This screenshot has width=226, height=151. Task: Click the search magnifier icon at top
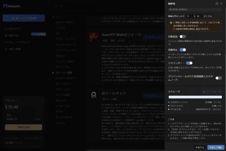tap(56, 6)
